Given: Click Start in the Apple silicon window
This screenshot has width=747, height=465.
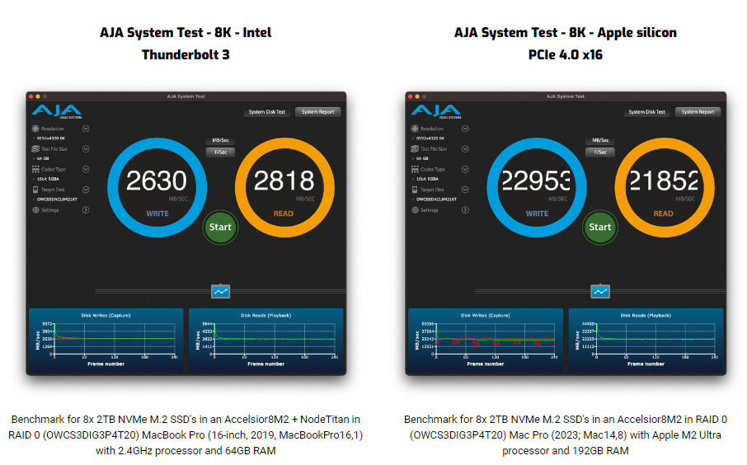Looking at the screenshot, I should (x=599, y=228).
